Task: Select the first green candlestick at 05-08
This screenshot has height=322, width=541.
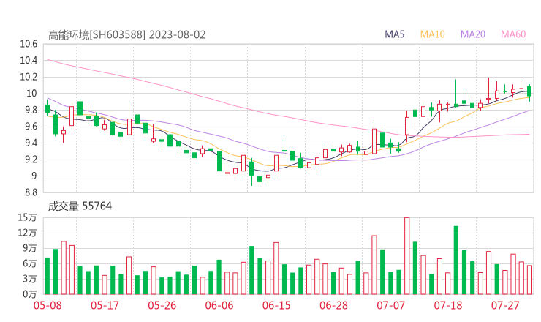Action: tap(48, 108)
